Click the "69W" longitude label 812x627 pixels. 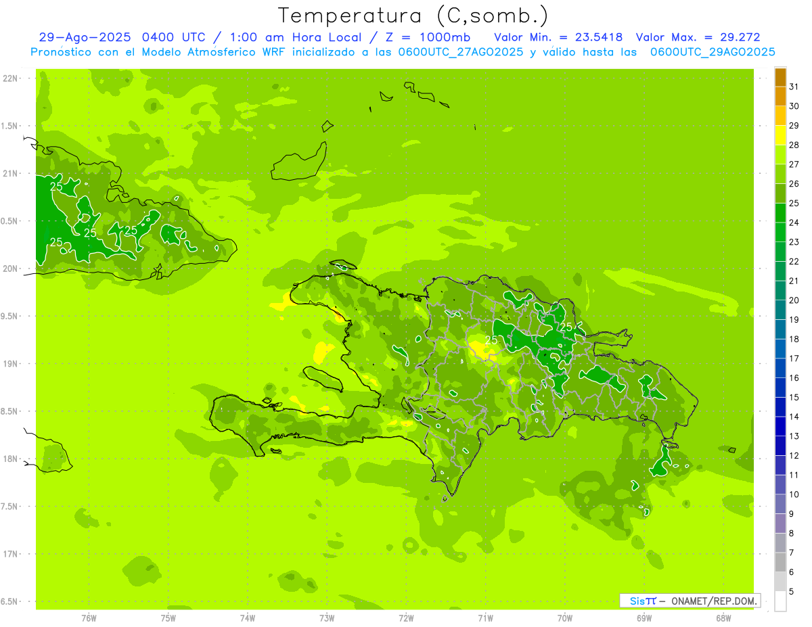(x=644, y=618)
